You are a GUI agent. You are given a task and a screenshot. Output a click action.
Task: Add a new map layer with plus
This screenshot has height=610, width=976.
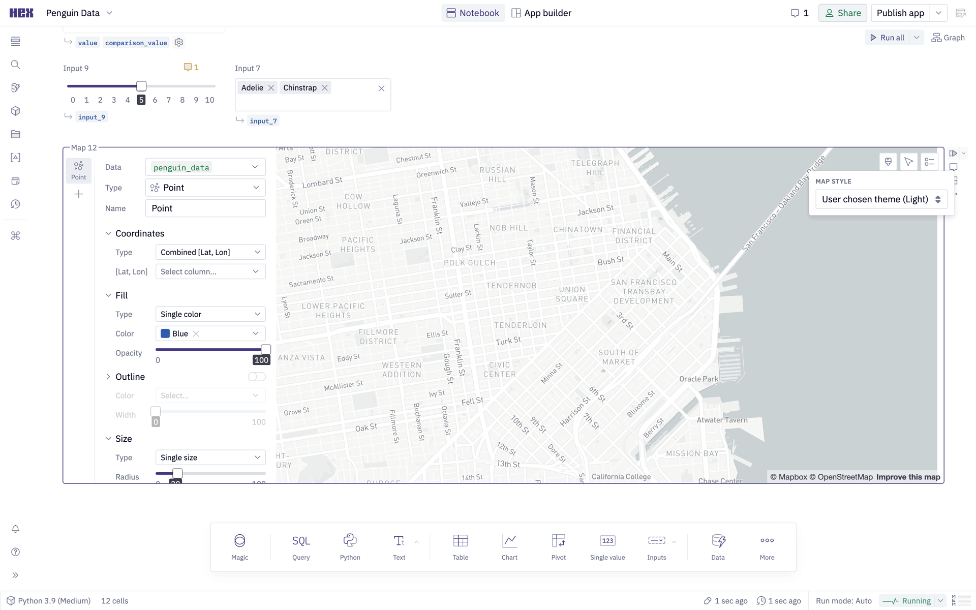[x=79, y=194]
